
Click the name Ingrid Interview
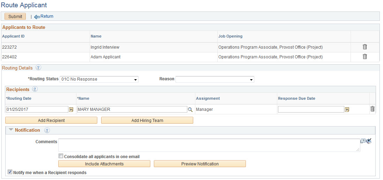[x=105, y=47]
